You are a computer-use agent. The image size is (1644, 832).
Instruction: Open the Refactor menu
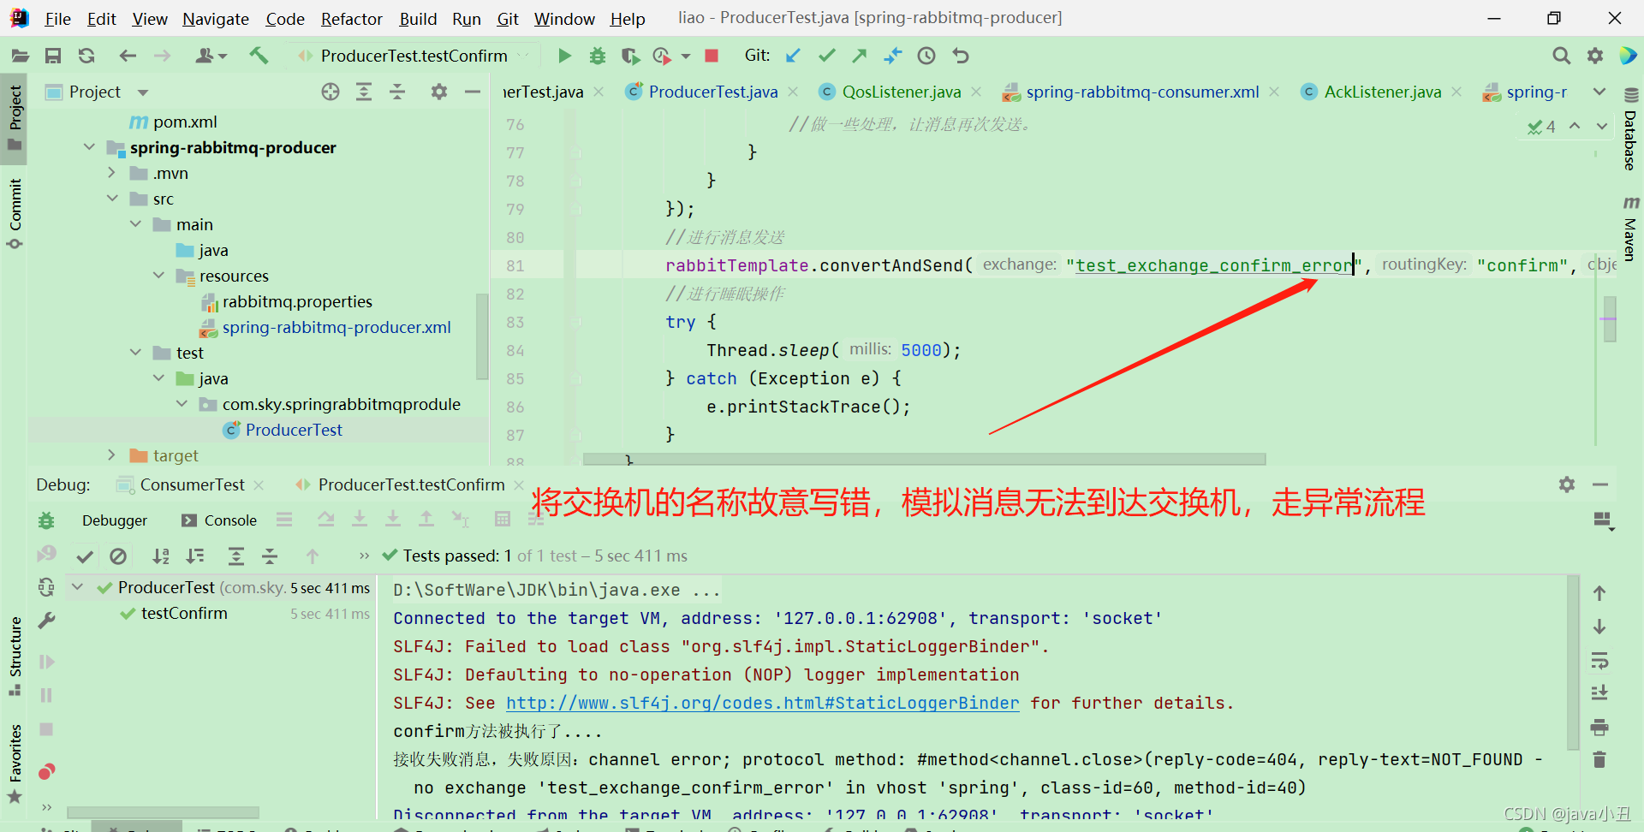(x=351, y=19)
